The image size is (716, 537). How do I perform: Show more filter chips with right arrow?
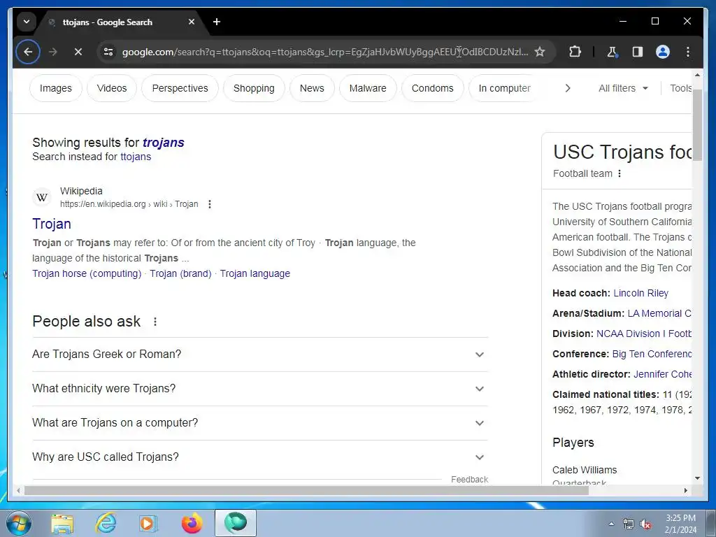[568, 88]
